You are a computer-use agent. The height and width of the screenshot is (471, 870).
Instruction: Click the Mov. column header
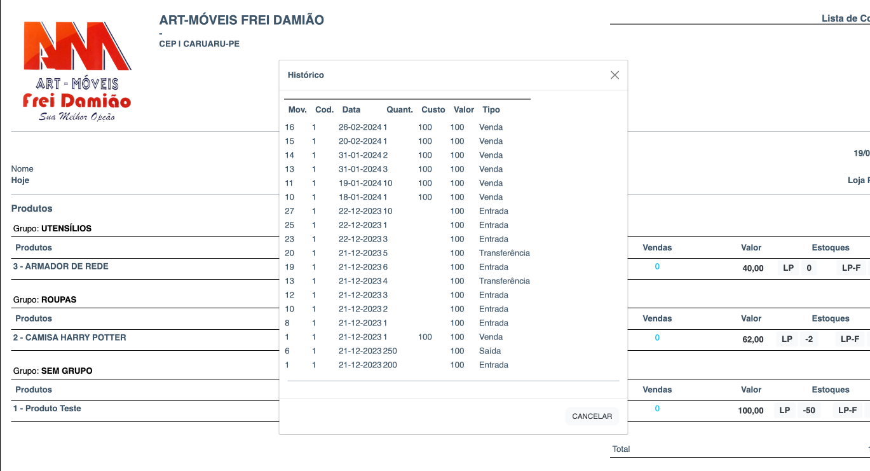pos(297,110)
